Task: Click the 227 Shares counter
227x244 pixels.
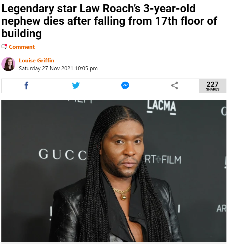Action: click(x=212, y=86)
